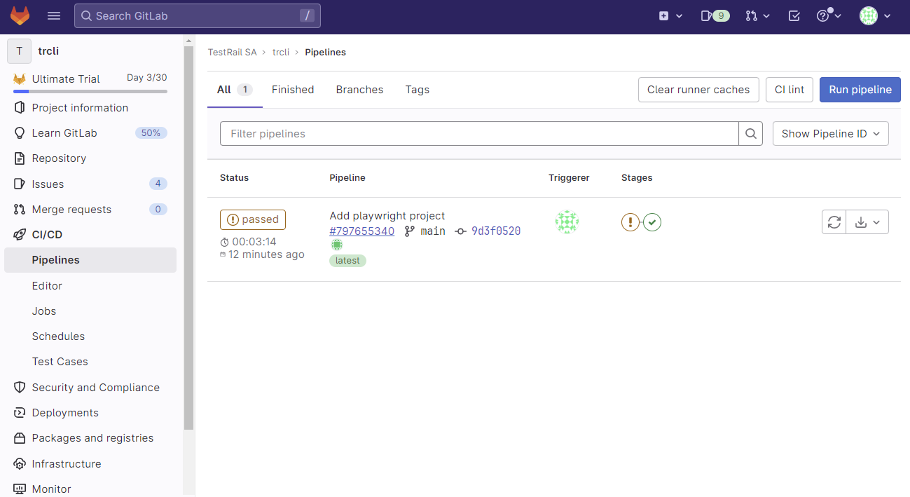Open the create new plus dropdown

(x=670, y=15)
